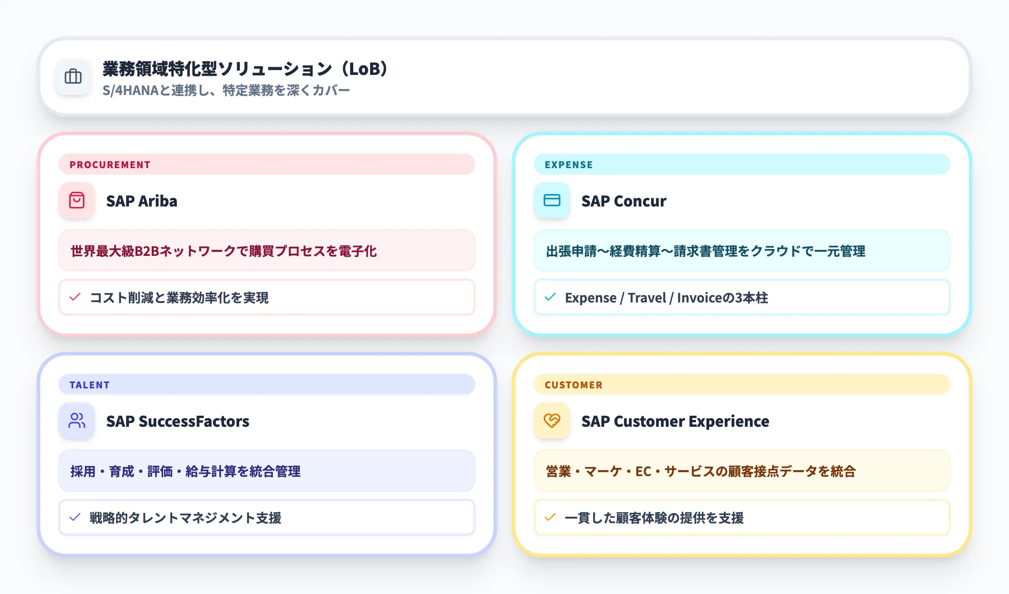The width and height of the screenshot is (1009, 594).
Task: Open the CUSTOMER category label
Action: [573, 385]
